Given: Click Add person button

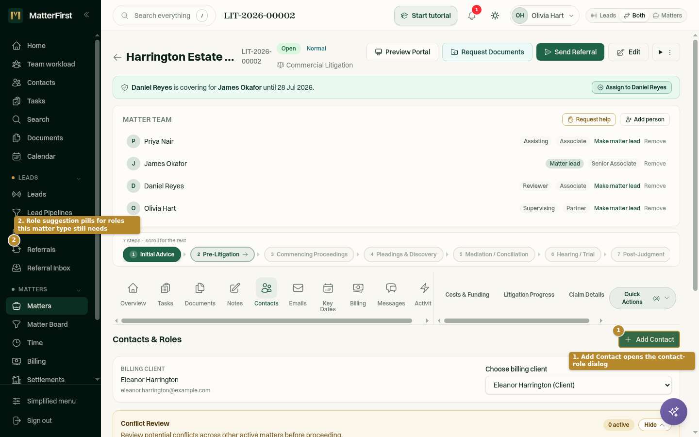Looking at the screenshot, I should (x=645, y=119).
